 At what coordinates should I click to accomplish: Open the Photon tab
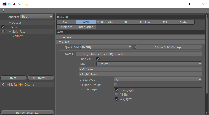[x=145, y=22]
